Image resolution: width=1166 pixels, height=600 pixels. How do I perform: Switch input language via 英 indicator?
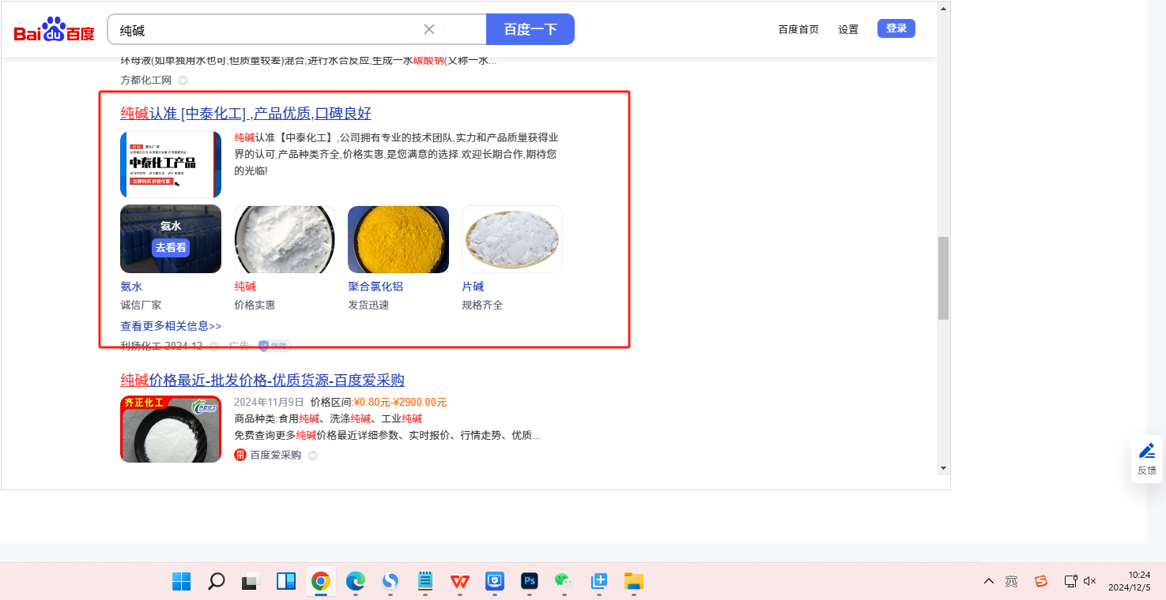click(x=1012, y=582)
